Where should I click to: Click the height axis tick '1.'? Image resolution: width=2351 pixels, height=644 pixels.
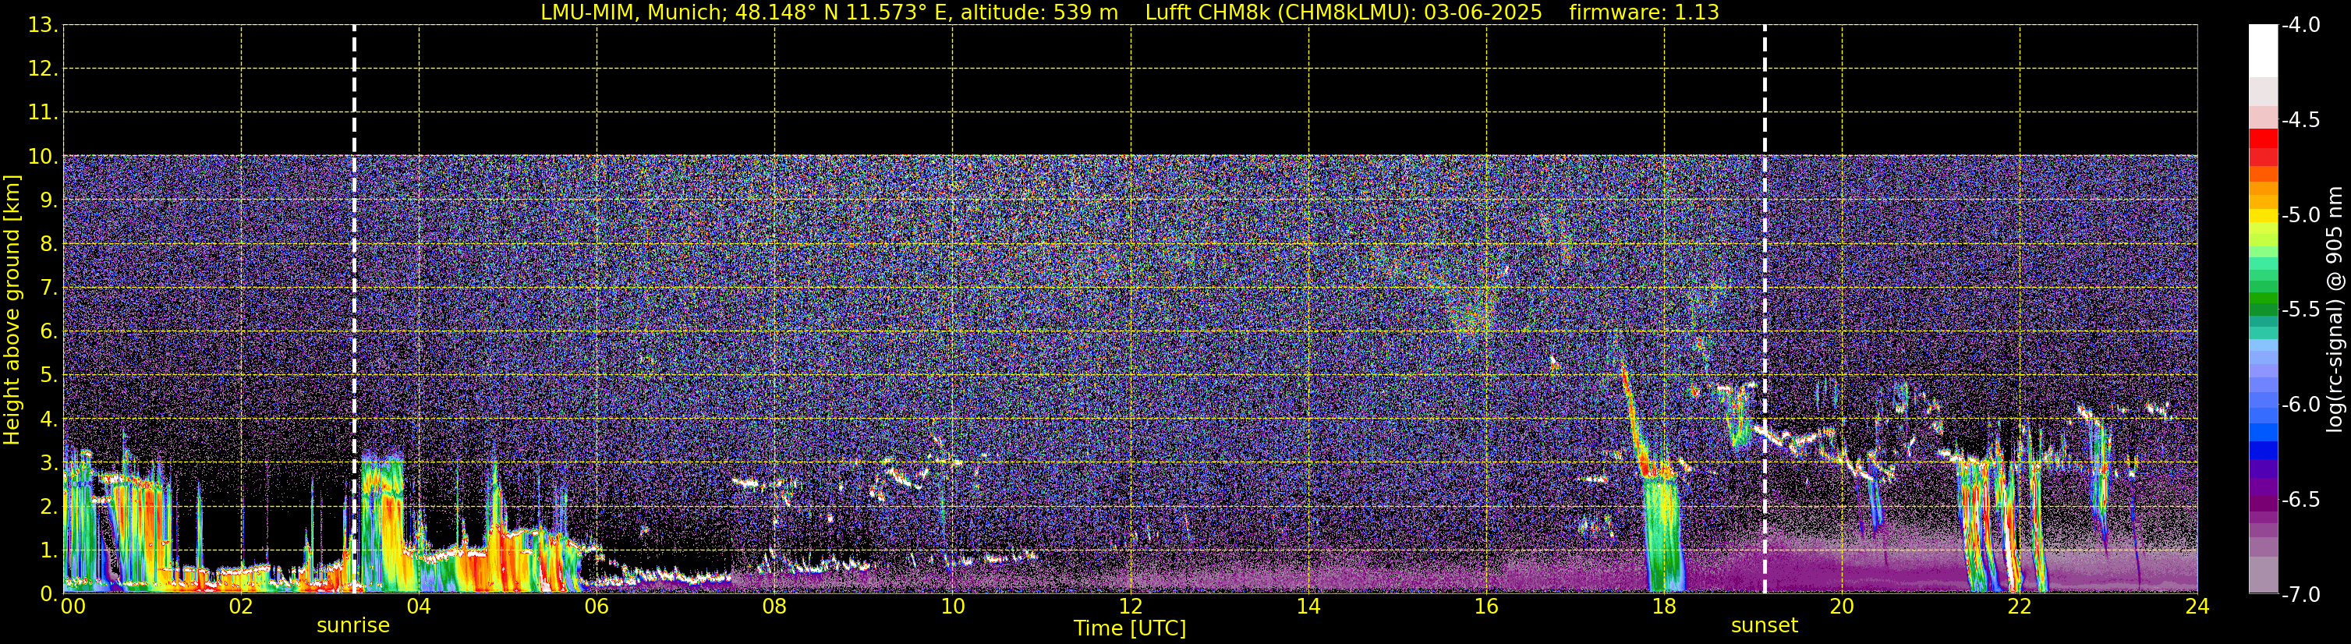(48, 551)
